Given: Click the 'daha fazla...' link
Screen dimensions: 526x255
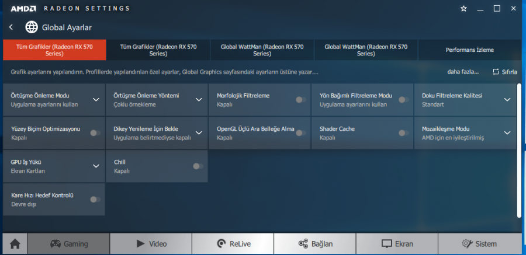Looking at the screenshot, I should tap(463, 72).
